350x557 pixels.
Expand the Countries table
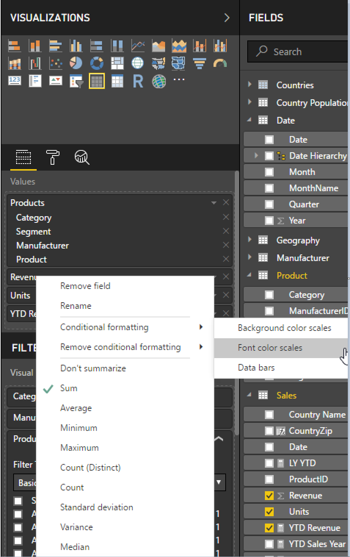(250, 85)
